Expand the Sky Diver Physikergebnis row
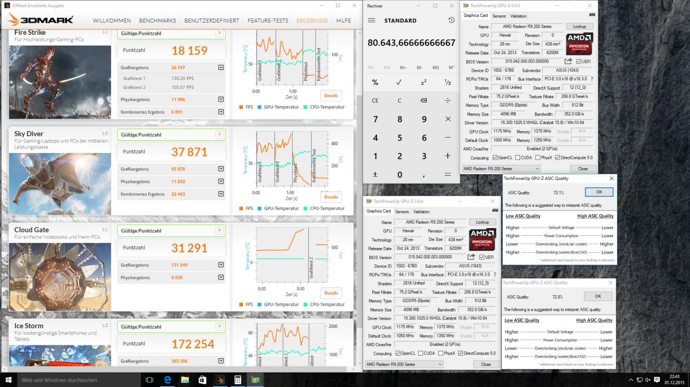This screenshot has height=387, width=690. [221, 181]
